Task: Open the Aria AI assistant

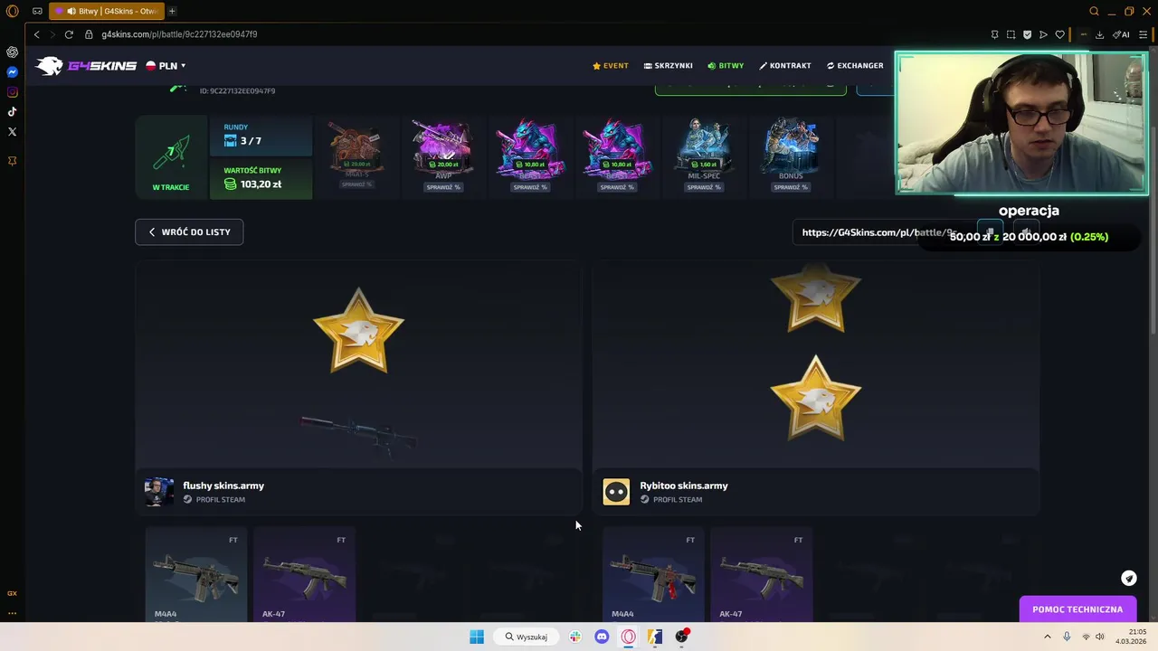Action: [x=1121, y=34]
